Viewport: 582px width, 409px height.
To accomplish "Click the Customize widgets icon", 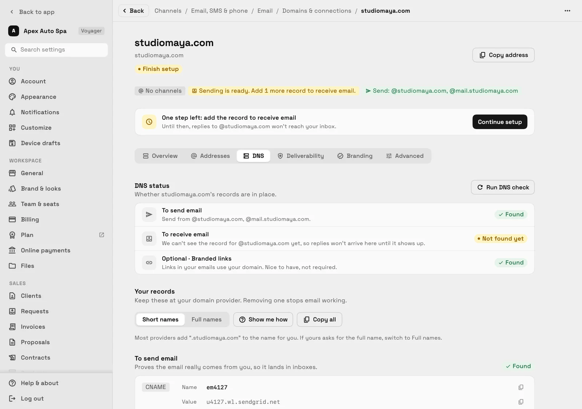I will (12, 128).
